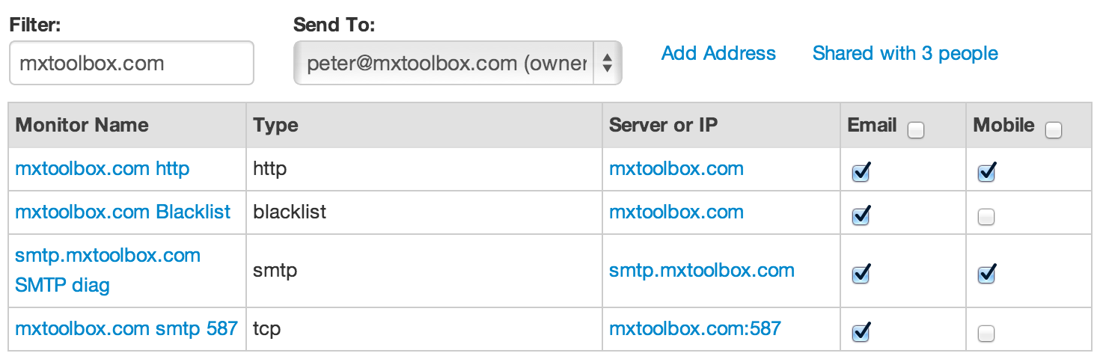The image size is (1100, 362).
Task: Click server link in the http row
Action: [676, 168]
